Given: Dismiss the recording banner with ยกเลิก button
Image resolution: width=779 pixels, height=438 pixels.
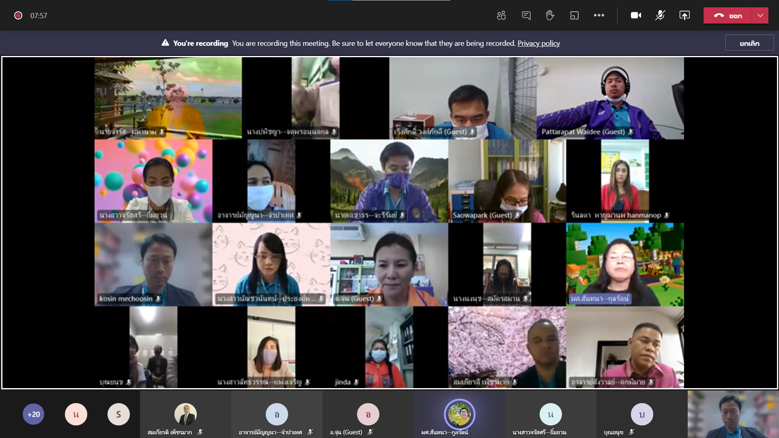Looking at the screenshot, I should 749,43.
